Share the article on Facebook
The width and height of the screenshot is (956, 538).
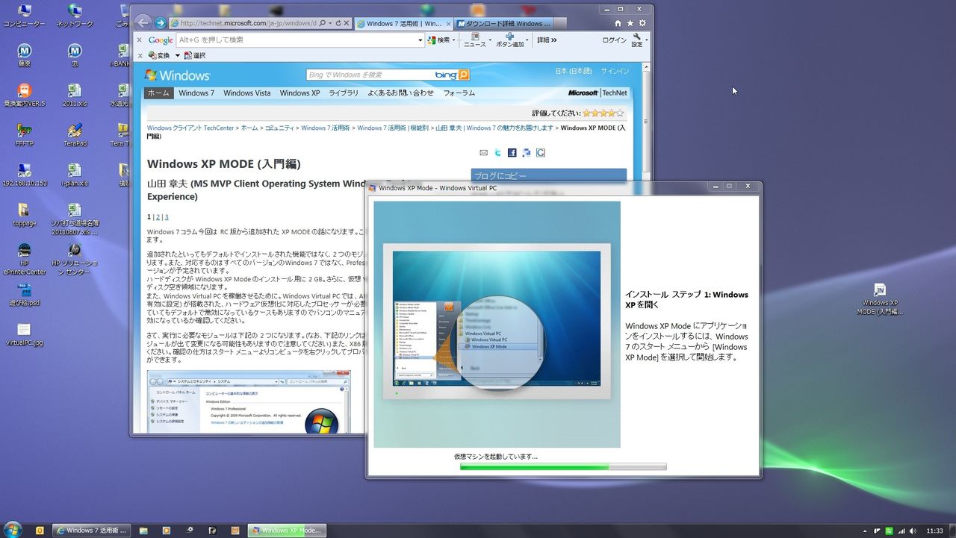click(512, 153)
